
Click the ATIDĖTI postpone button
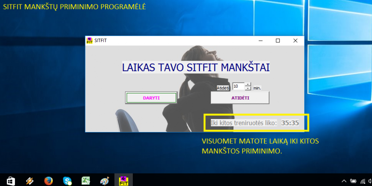coord(240,98)
